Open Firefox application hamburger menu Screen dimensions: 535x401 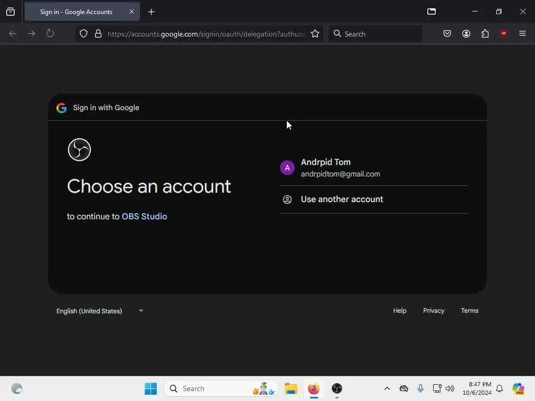522,33
